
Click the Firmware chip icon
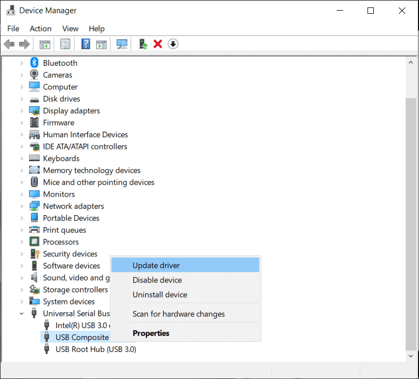click(34, 122)
